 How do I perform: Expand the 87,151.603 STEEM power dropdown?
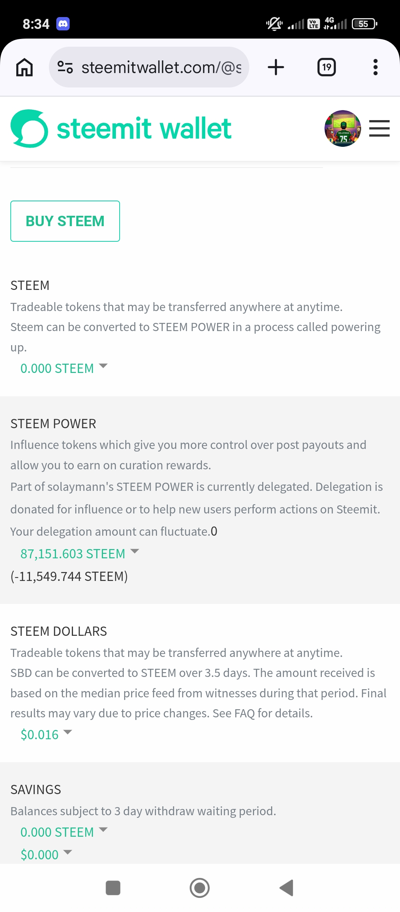click(x=80, y=554)
